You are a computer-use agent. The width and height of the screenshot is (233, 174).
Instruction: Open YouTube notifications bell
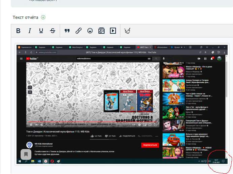coord(212,59)
